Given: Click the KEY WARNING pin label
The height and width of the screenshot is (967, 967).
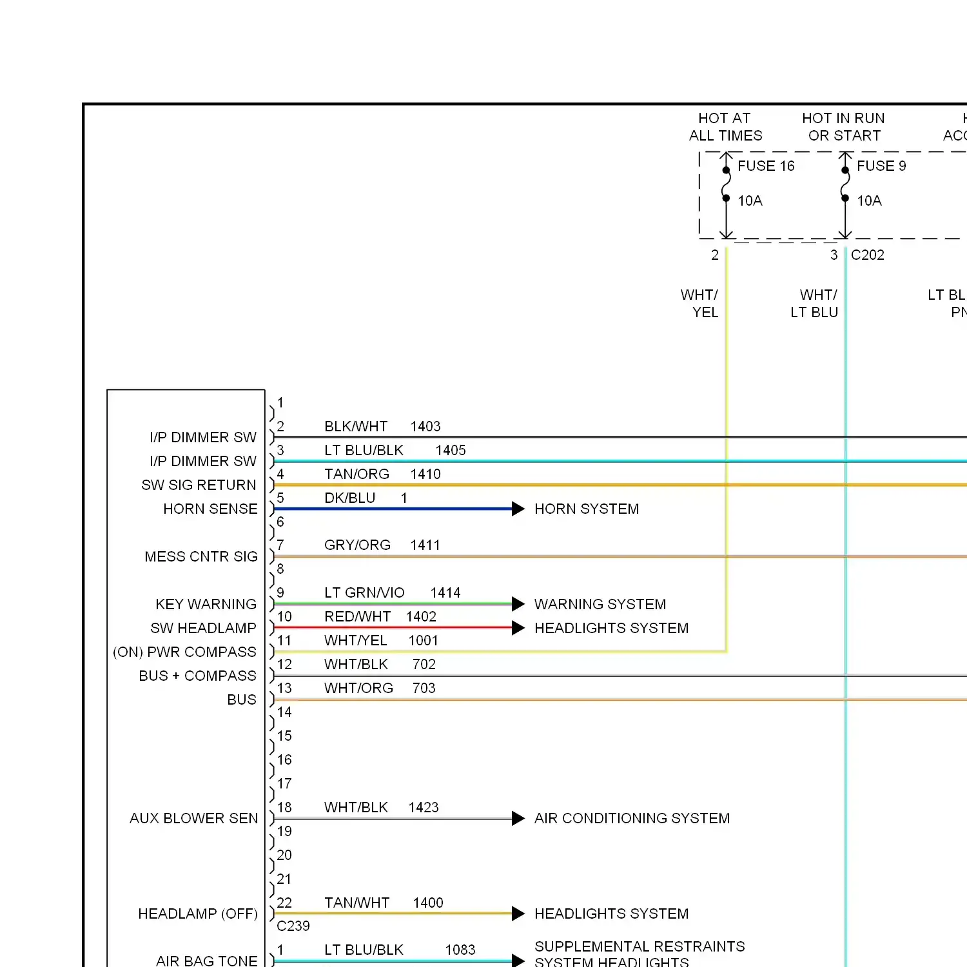Looking at the screenshot, I should click(206, 605).
